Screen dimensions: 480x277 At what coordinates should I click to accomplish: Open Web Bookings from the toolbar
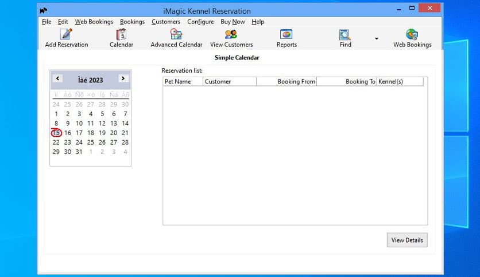(412, 38)
